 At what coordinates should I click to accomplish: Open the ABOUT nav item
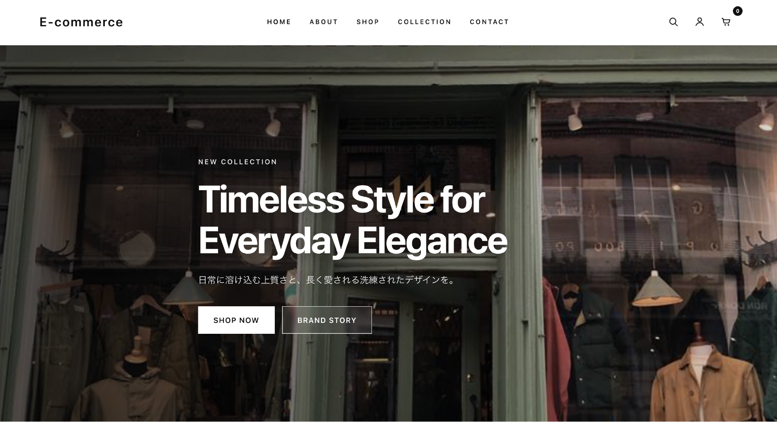[x=324, y=22]
